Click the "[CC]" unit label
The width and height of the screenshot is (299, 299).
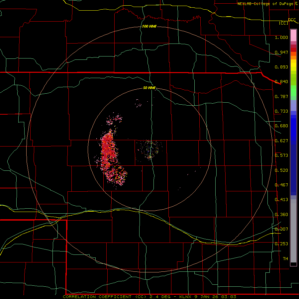coord(284,23)
